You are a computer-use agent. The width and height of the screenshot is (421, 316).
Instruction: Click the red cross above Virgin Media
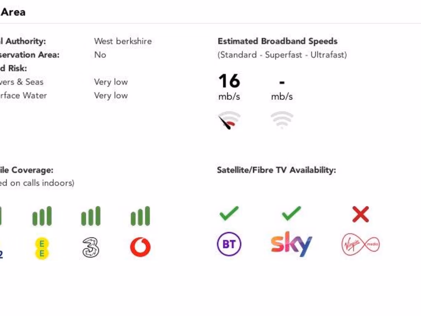coord(361,214)
